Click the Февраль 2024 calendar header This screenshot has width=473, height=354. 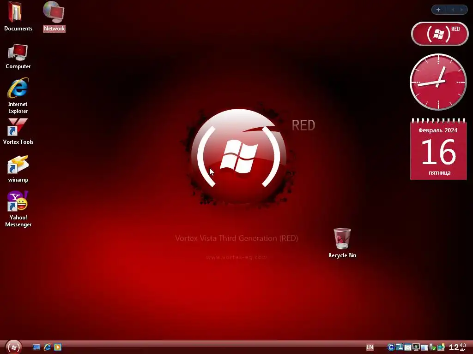pos(438,130)
